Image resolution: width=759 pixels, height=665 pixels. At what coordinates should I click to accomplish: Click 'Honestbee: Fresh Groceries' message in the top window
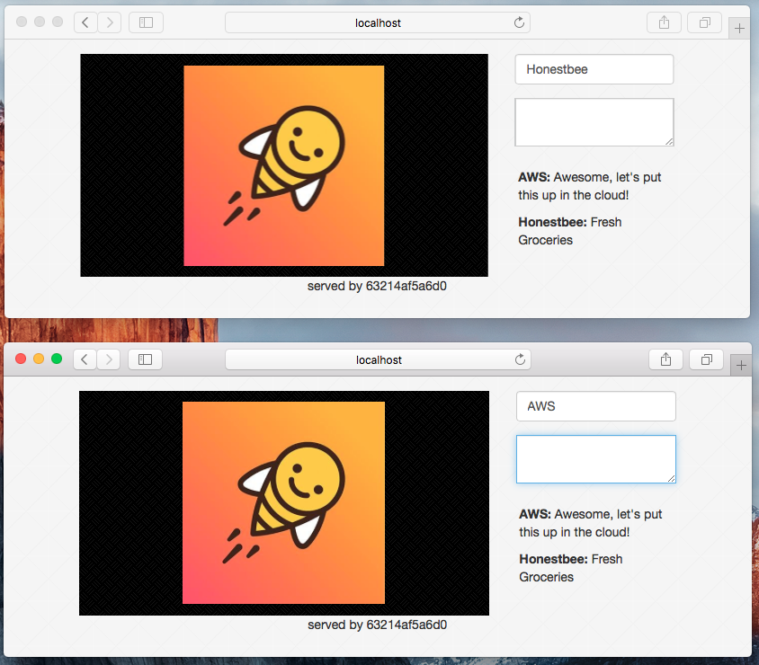(570, 231)
